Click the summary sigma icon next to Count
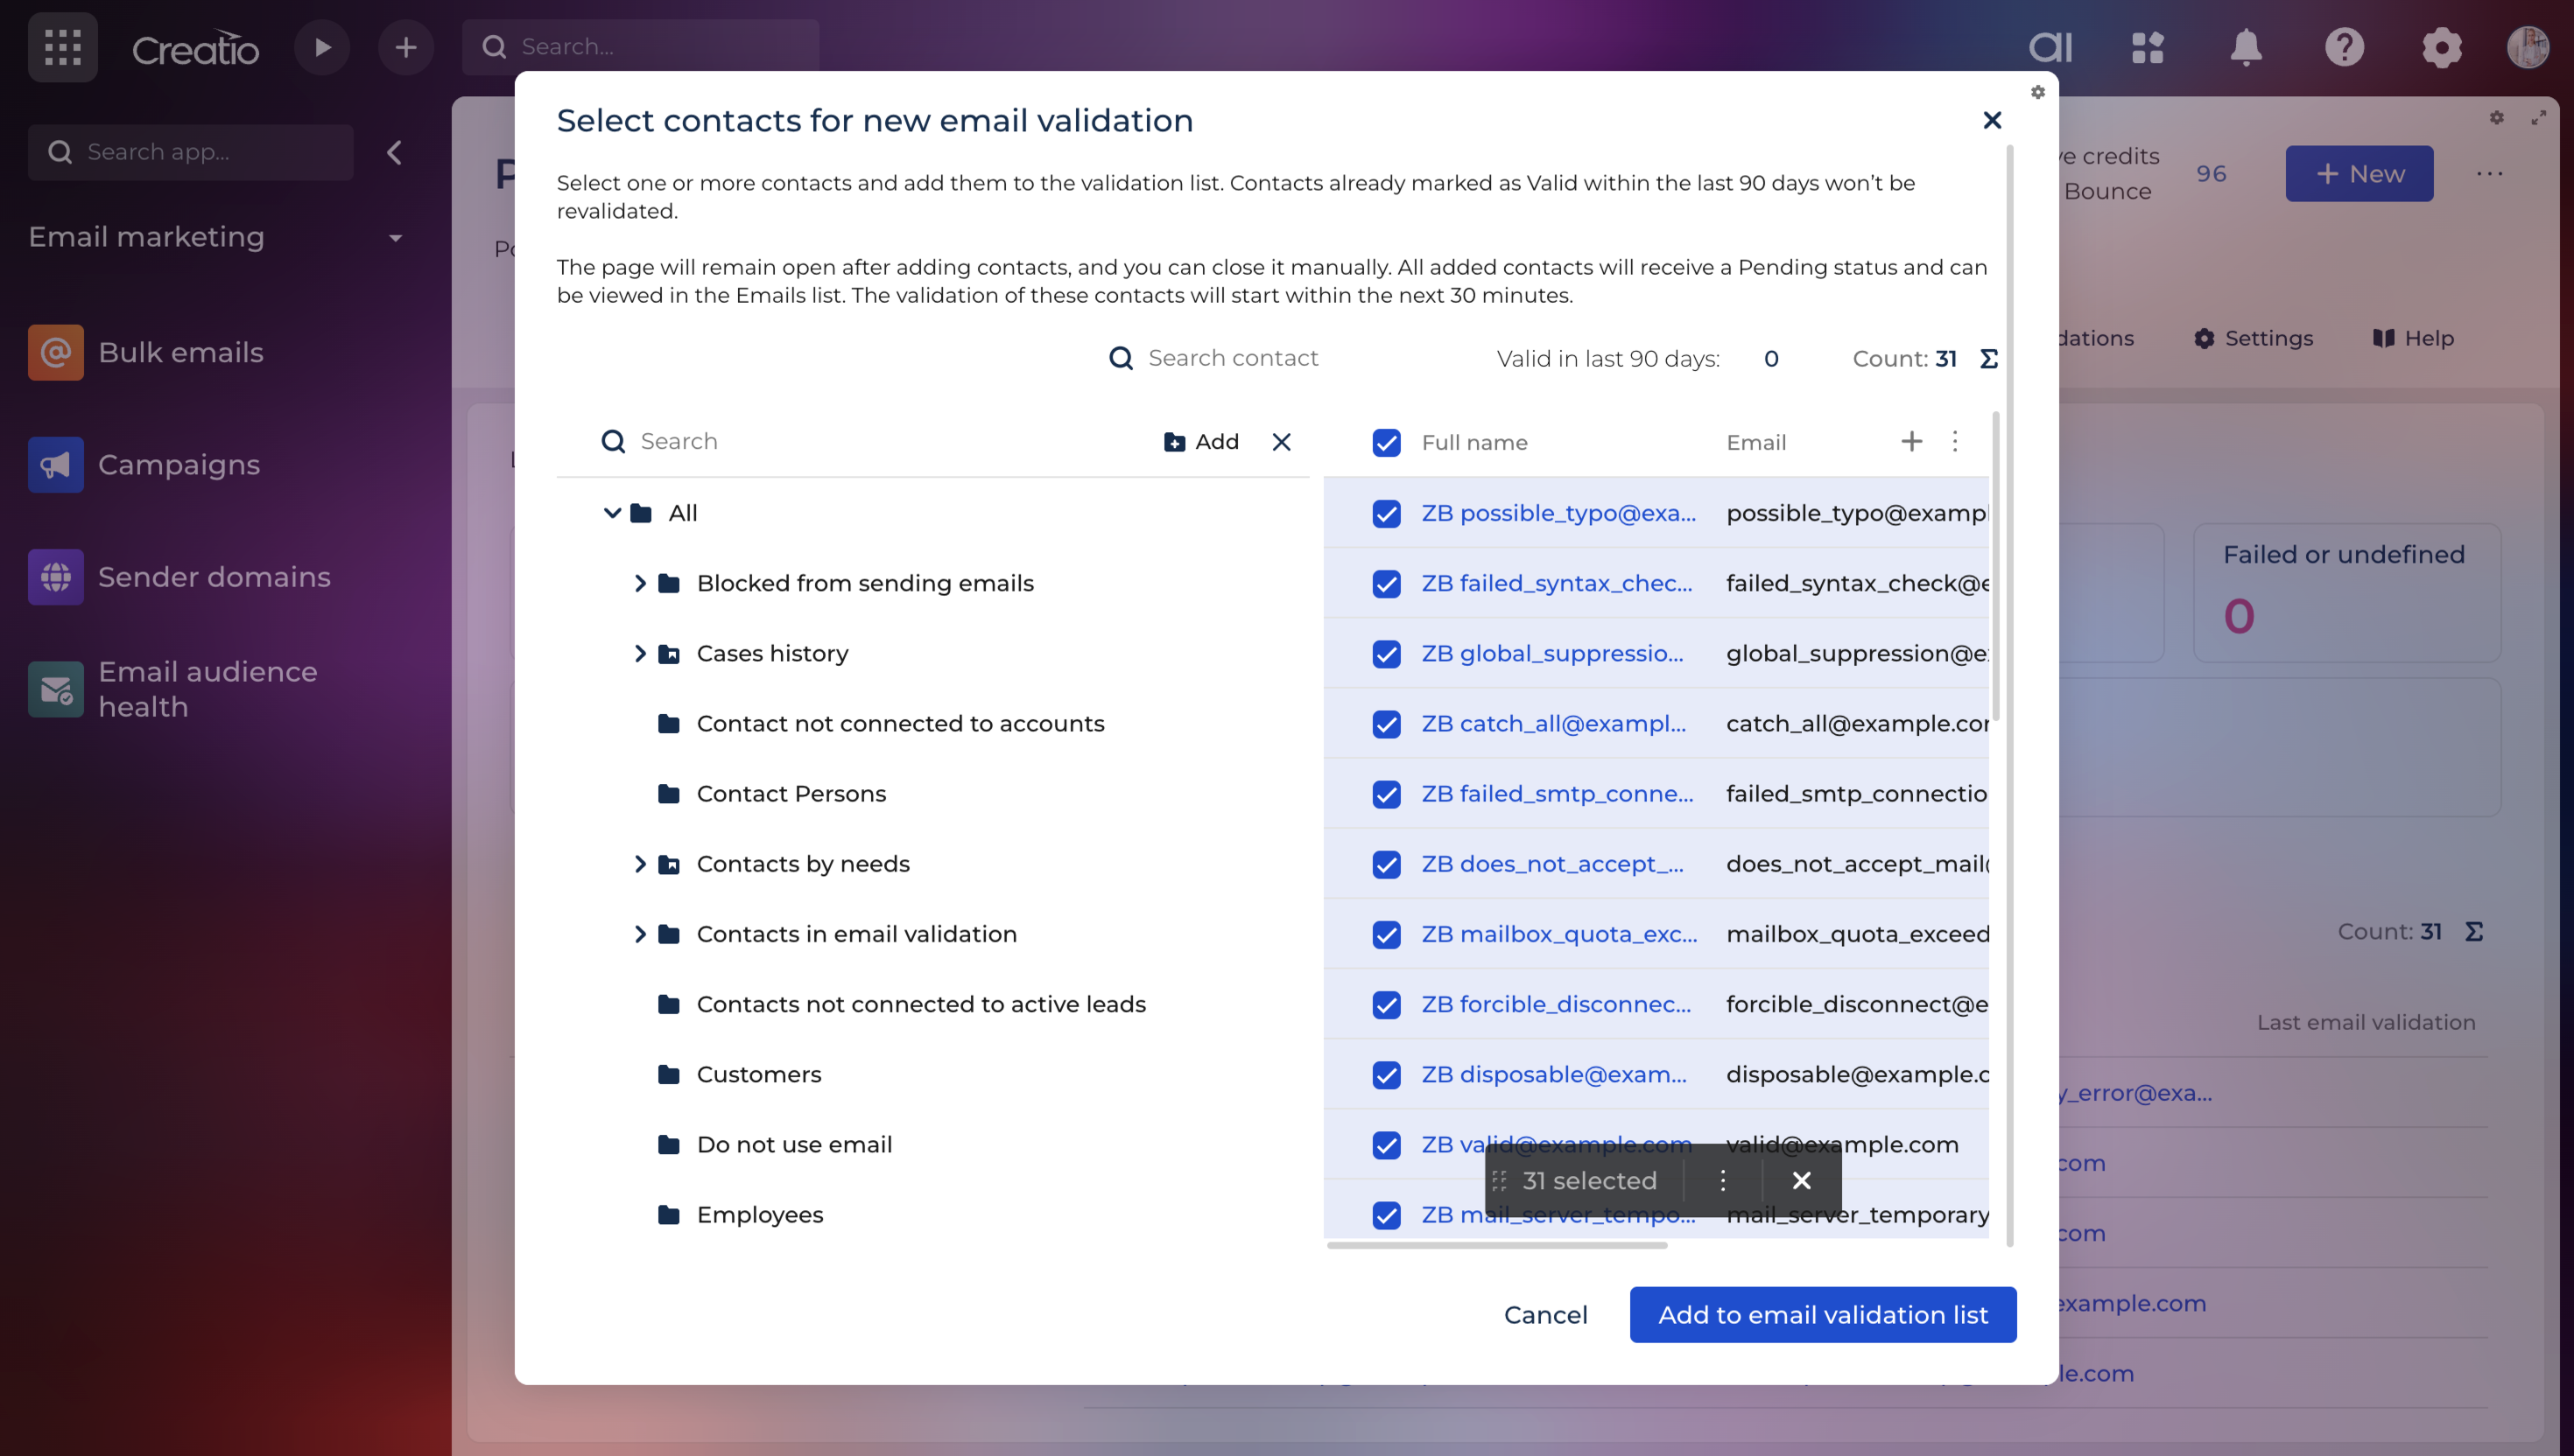This screenshot has height=1456, width=2574. [1989, 359]
